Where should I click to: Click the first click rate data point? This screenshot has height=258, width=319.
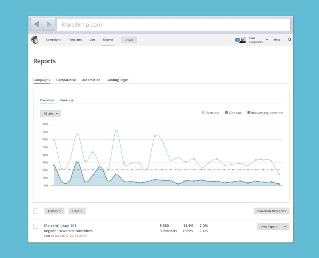[54, 165]
